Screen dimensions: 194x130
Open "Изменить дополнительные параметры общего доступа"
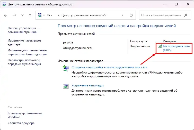(28, 52)
